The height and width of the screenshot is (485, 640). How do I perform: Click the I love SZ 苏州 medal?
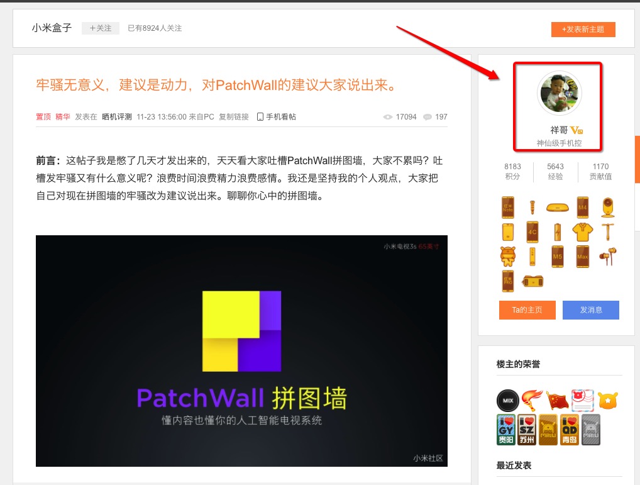tap(527, 430)
